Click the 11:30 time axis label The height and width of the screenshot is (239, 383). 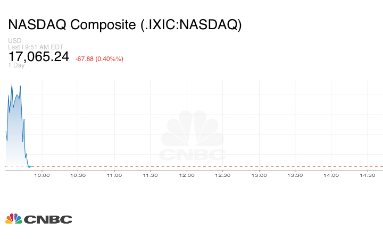coord(151,175)
